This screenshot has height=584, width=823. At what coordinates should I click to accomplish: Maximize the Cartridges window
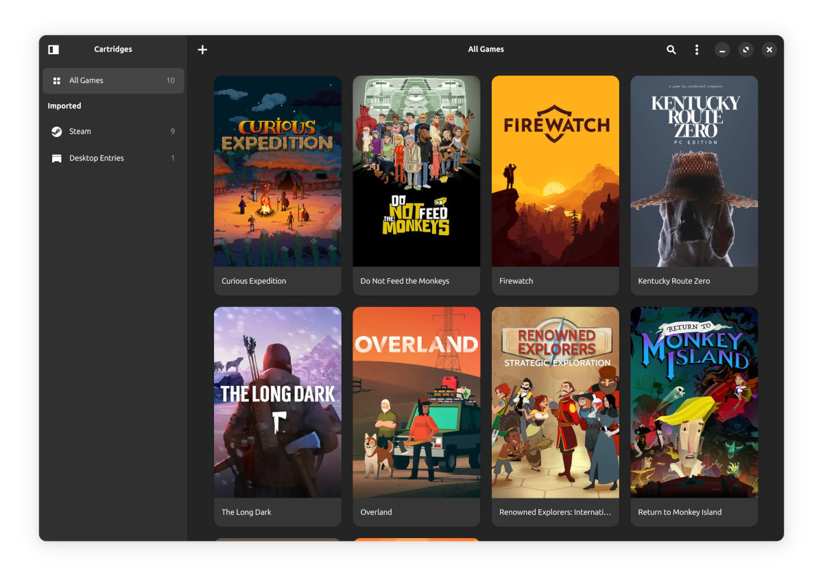click(746, 49)
